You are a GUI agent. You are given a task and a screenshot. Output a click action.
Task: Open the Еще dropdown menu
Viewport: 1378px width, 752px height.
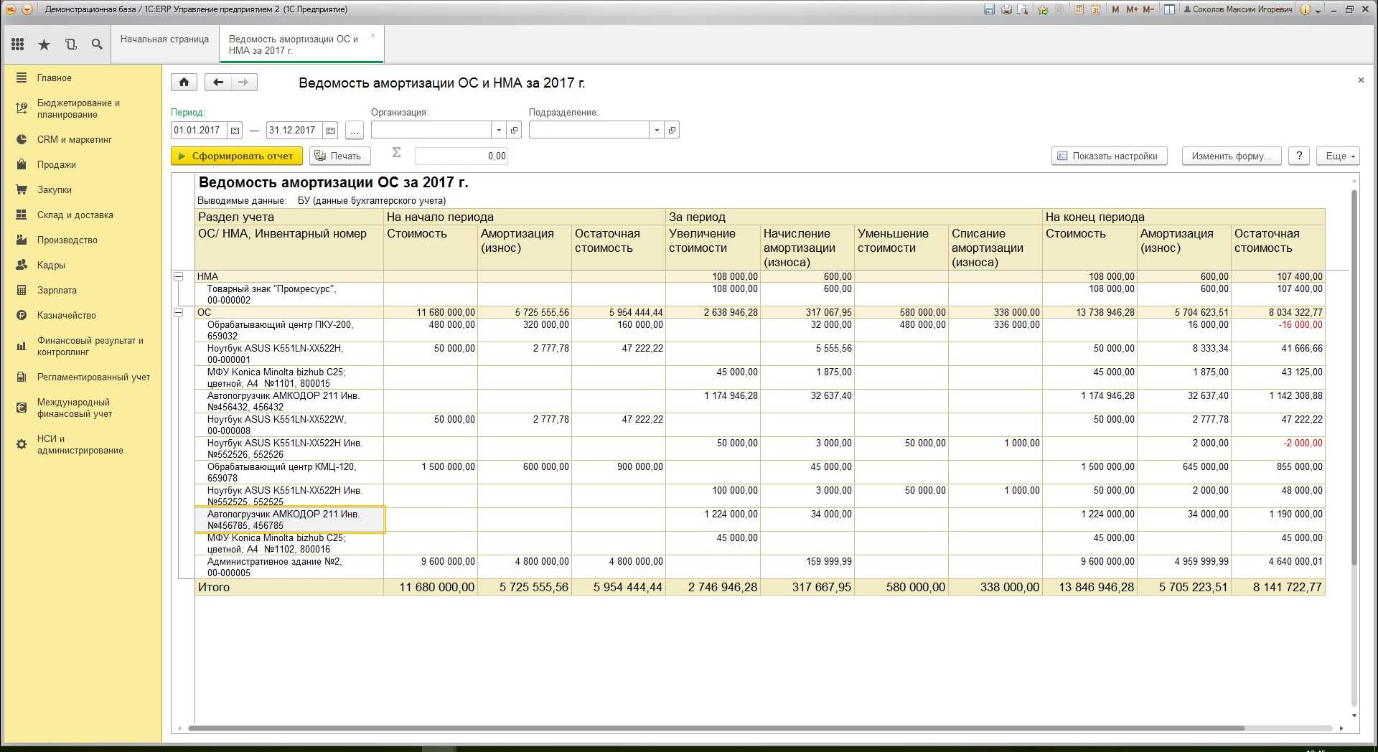[x=1338, y=156]
